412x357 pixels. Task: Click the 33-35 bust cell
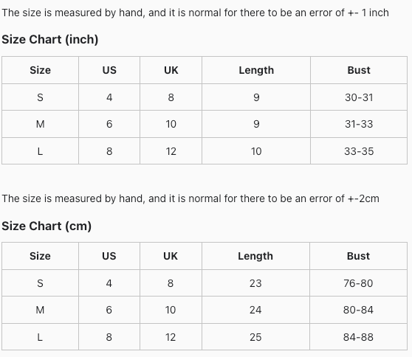point(359,151)
